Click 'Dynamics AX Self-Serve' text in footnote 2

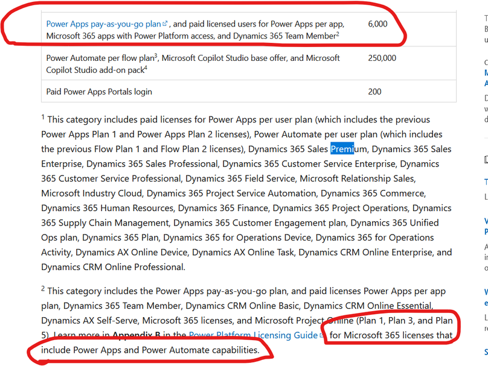(89, 320)
